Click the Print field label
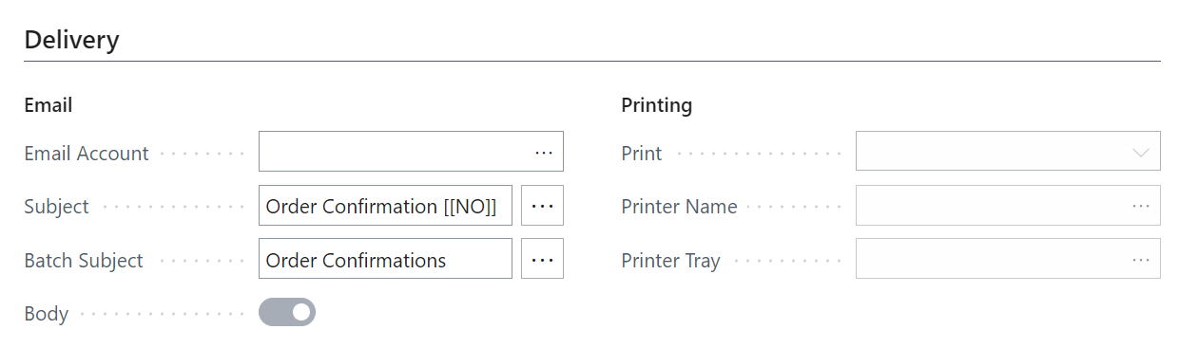 [642, 154]
